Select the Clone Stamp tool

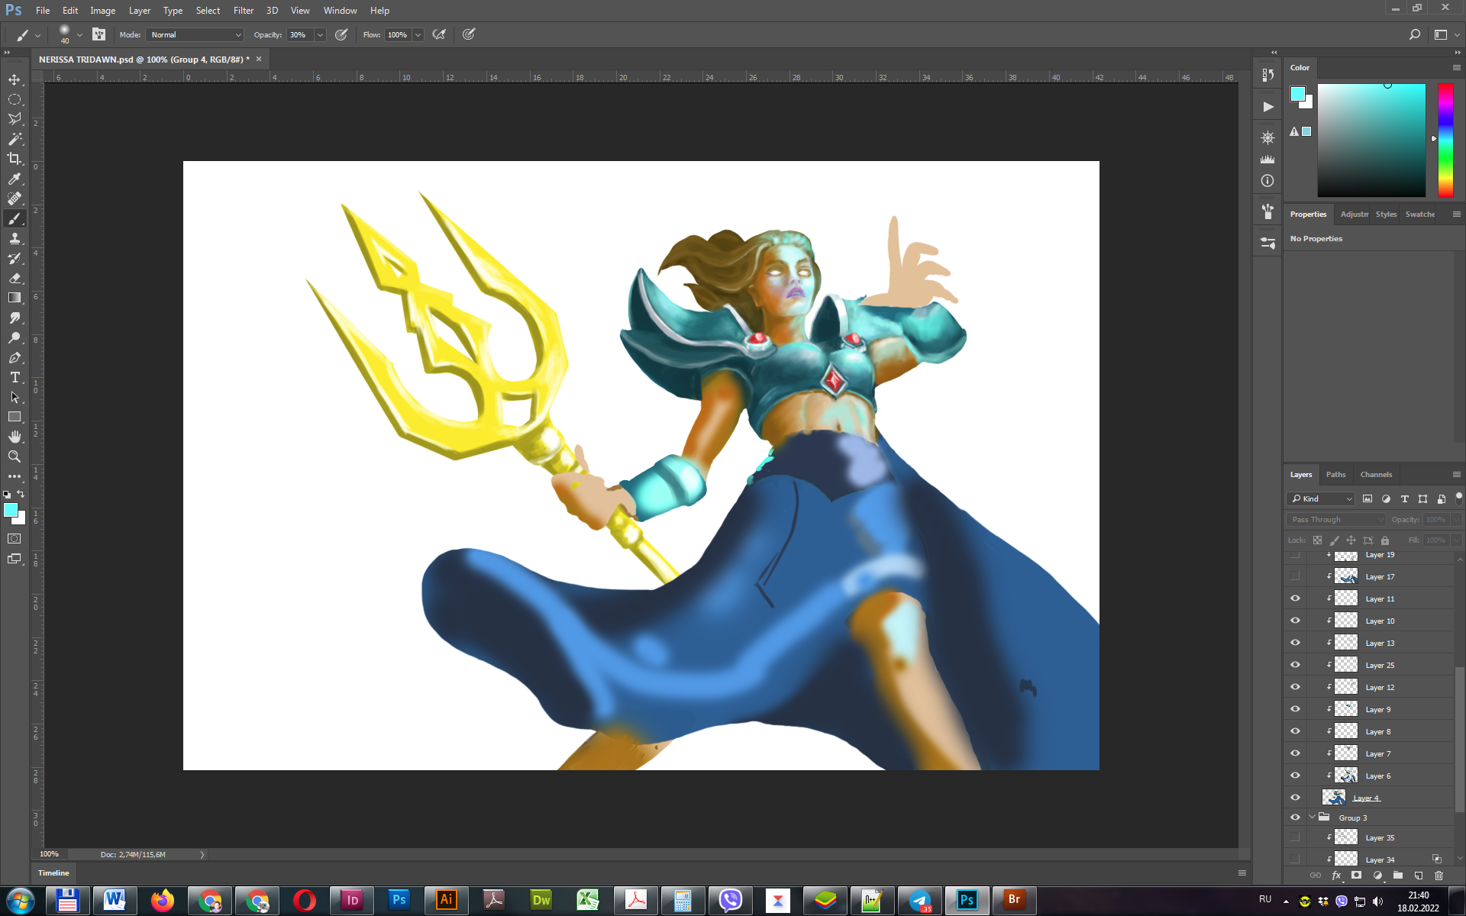(x=15, y=238)
